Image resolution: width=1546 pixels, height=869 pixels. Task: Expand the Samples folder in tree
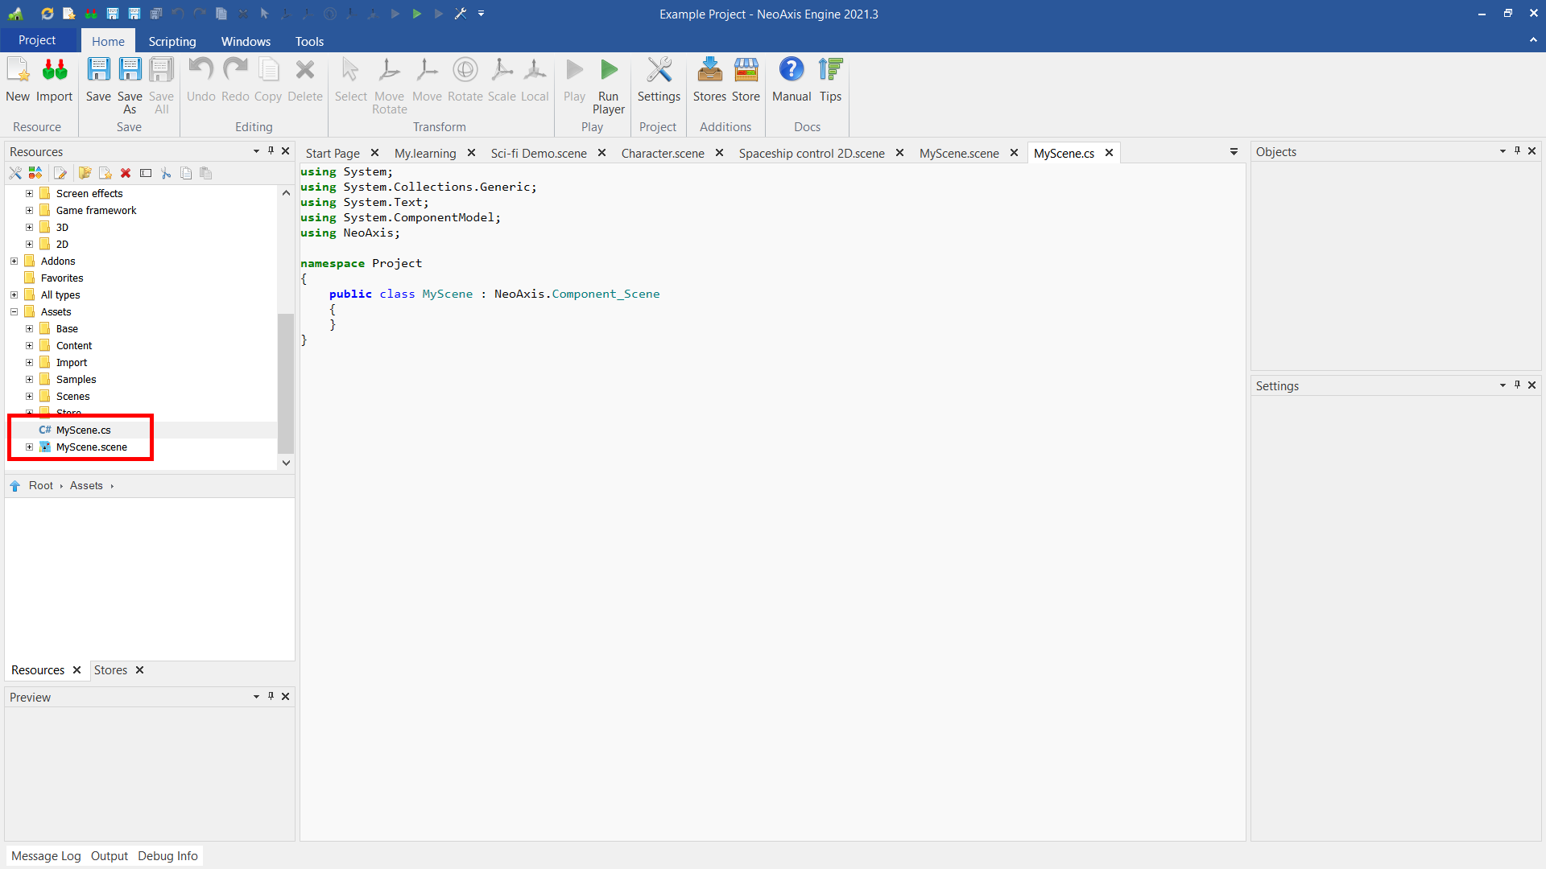click(30, 380)
